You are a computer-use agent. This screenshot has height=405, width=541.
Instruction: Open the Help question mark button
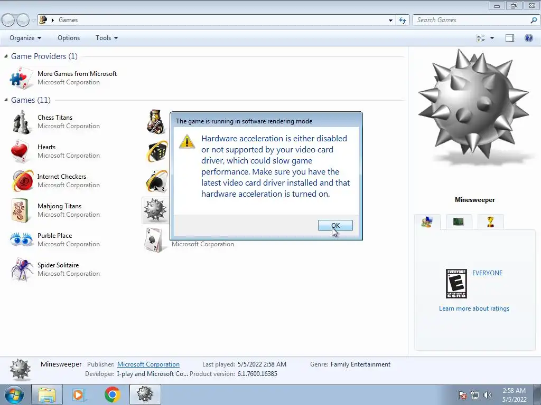pos(528,38)
